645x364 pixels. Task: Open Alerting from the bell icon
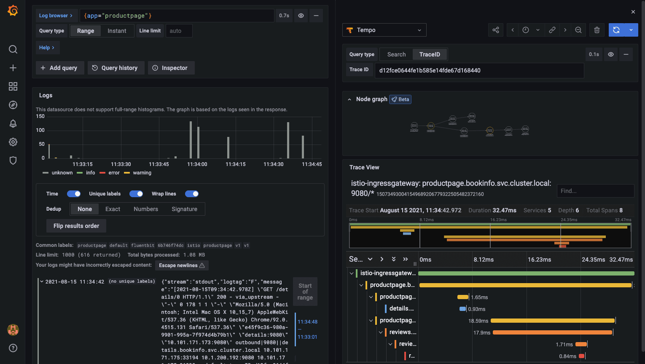(13, 123)
